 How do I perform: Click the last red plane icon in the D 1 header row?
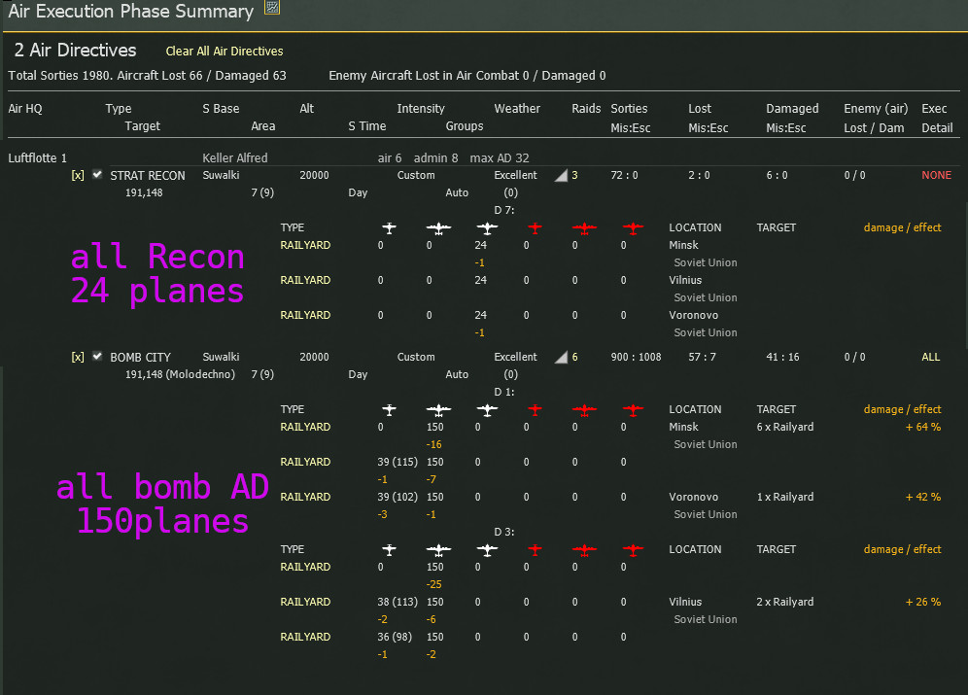click(x=633, y=410)
